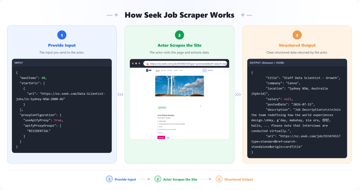The image size is (359, 190).
Task: Click the Dimension Software company logo
Action: tap(162, 108)
